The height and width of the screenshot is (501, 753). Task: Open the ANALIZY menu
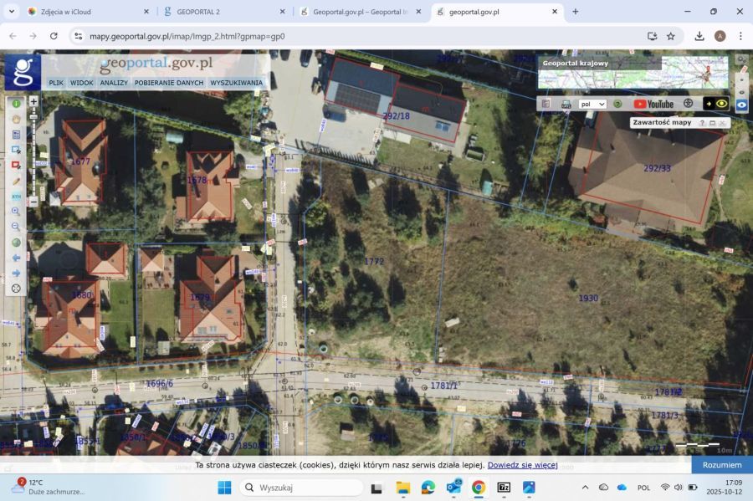[114, 83]
